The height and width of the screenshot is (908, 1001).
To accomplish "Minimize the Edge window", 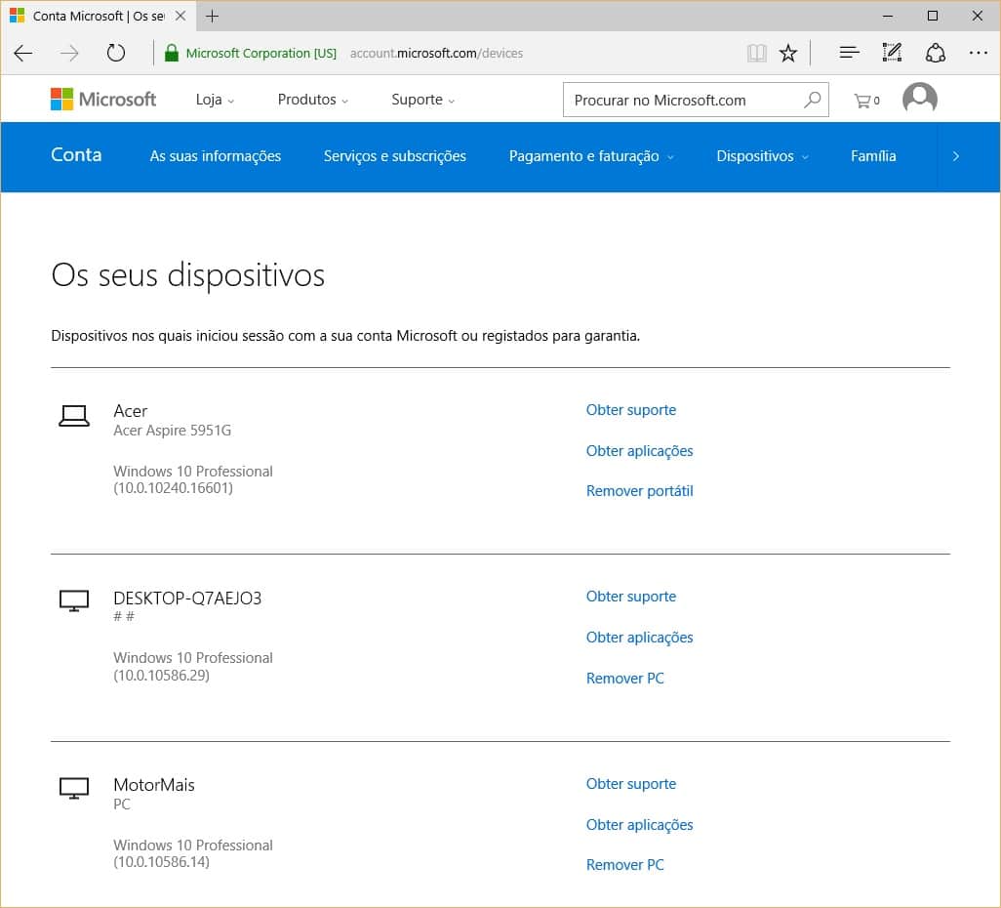I will 888,16.
